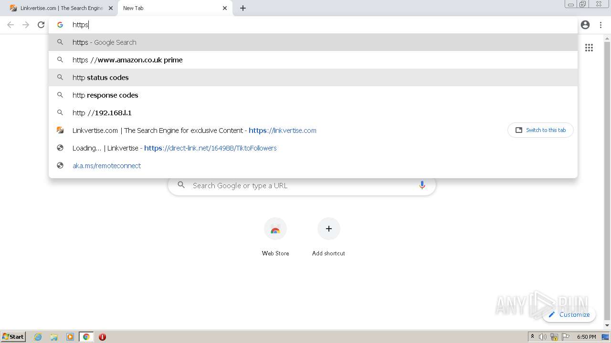Open the aka.ms/remoteconnect suggestion

click(x=313, y=166)
